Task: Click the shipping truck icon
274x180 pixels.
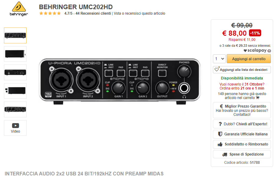Action: pyautogui.click(x=225, y=155)
